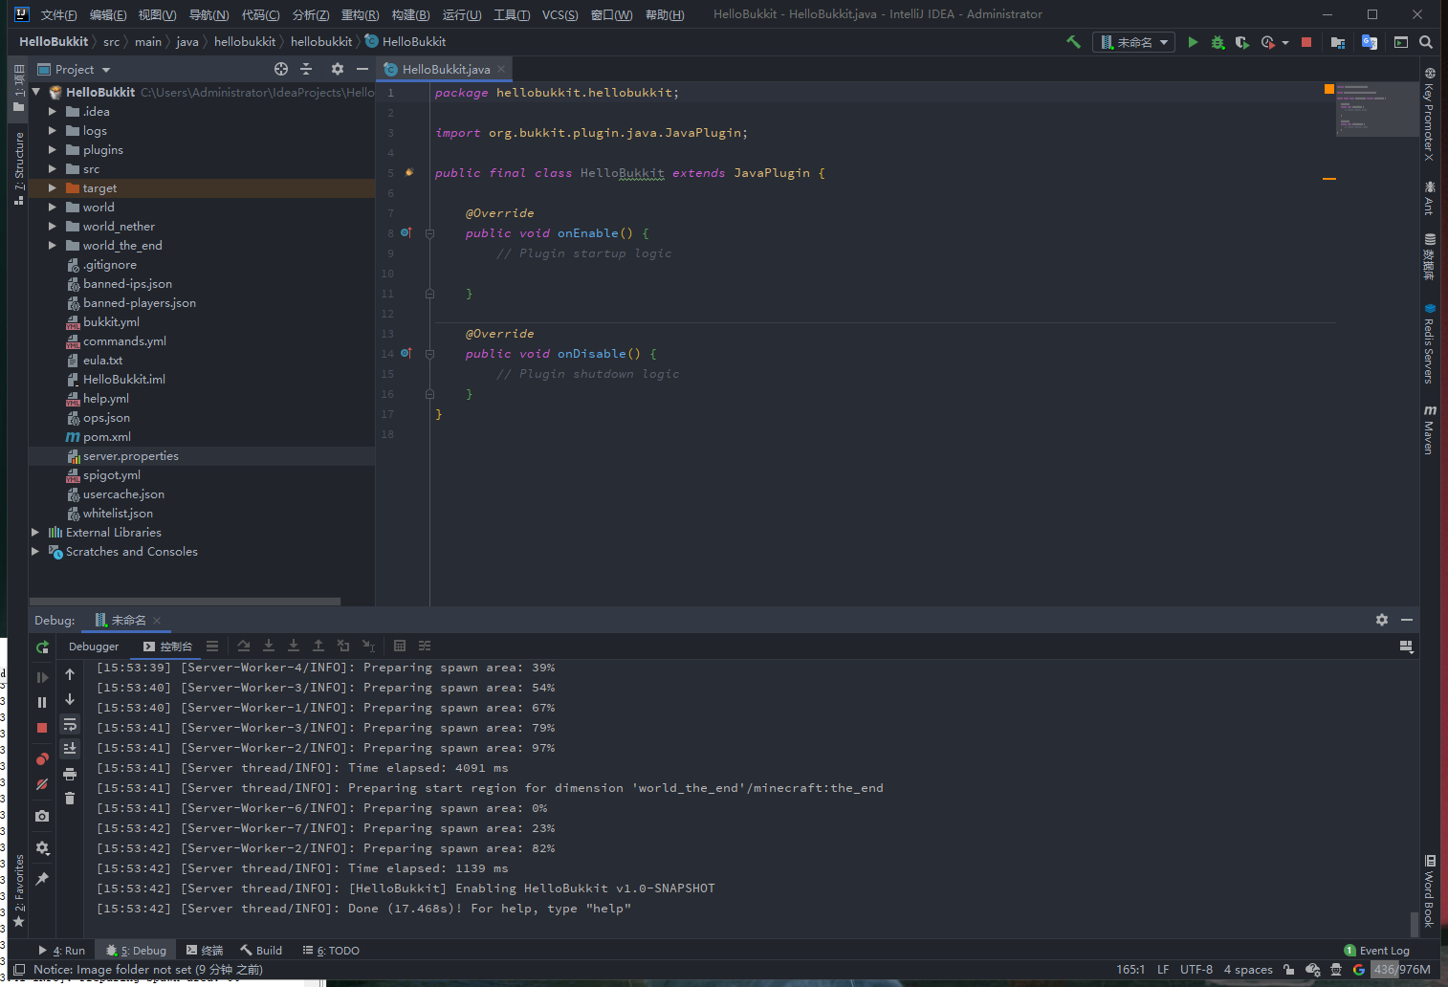This screenshot has height=987, width=1448.
Task: Toggle Mute Breakpoints in debug sidebar
Action: (42, 784)
